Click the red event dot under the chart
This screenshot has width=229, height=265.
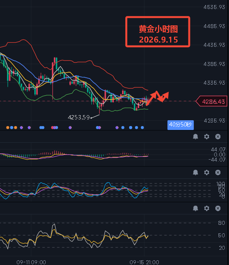(x=53, y=128)
